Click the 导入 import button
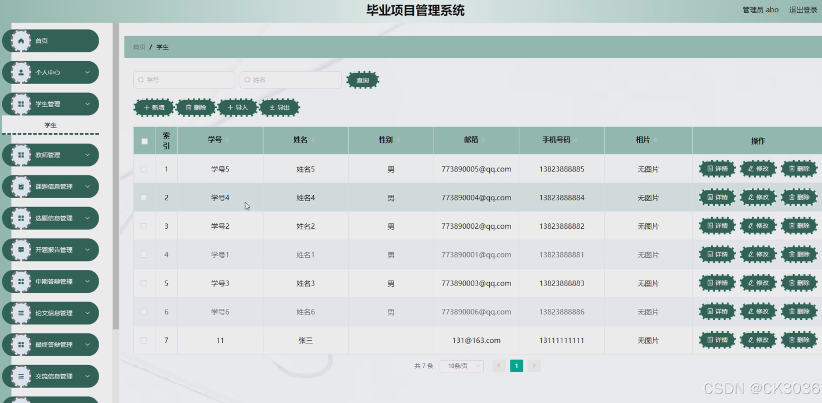This screenshot has height=403, width=822. (237, 107)
